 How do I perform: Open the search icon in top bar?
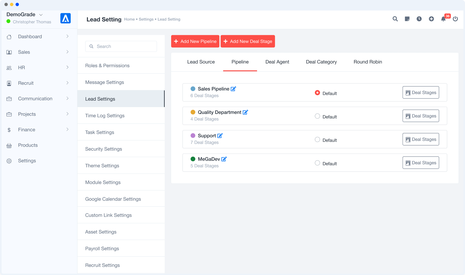pyautogui.click(x=395, y=19)
